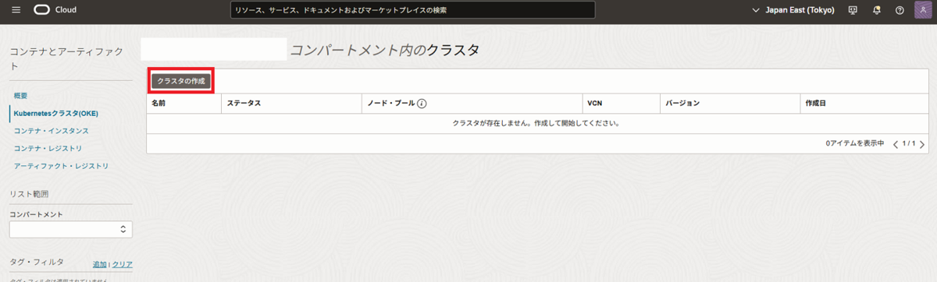Click the クリア tag filter link

click(x=122, y=264)
